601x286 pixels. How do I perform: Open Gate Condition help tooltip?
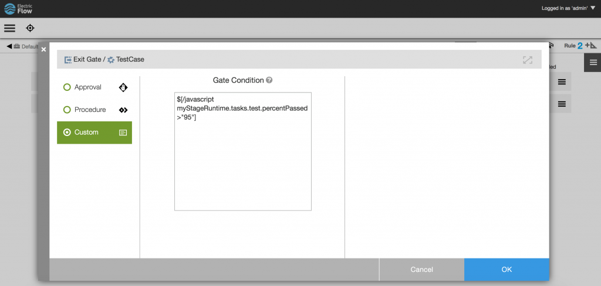pos(269,80)
